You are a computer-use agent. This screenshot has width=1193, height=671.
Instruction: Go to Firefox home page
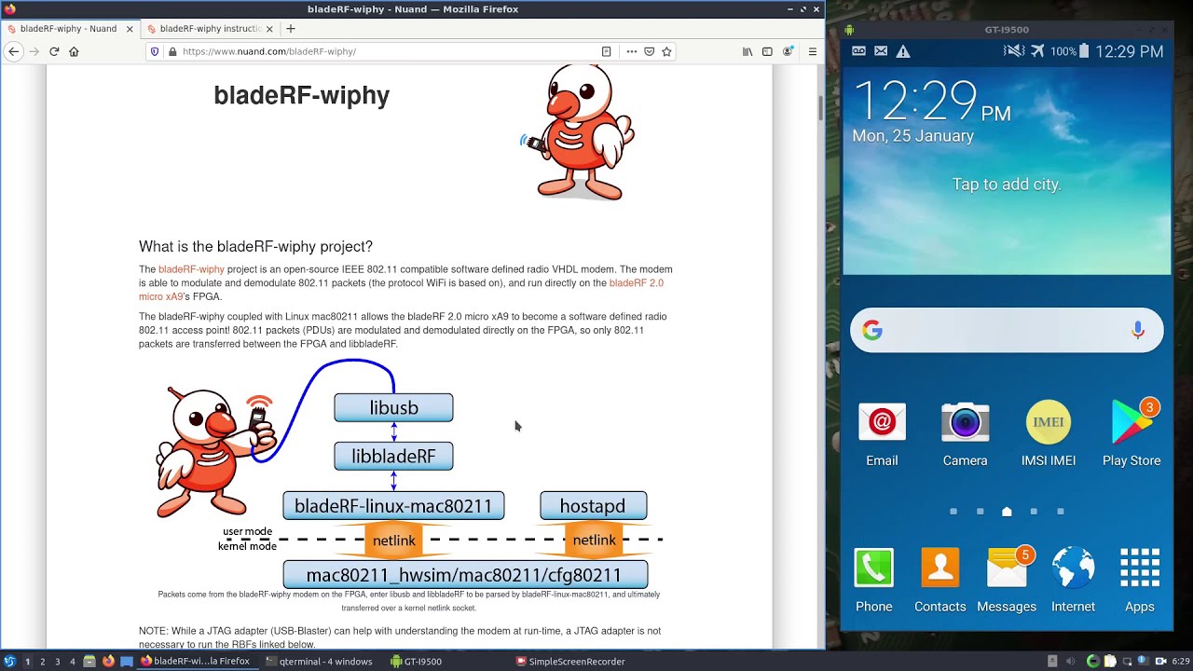[x=75, y=51]
